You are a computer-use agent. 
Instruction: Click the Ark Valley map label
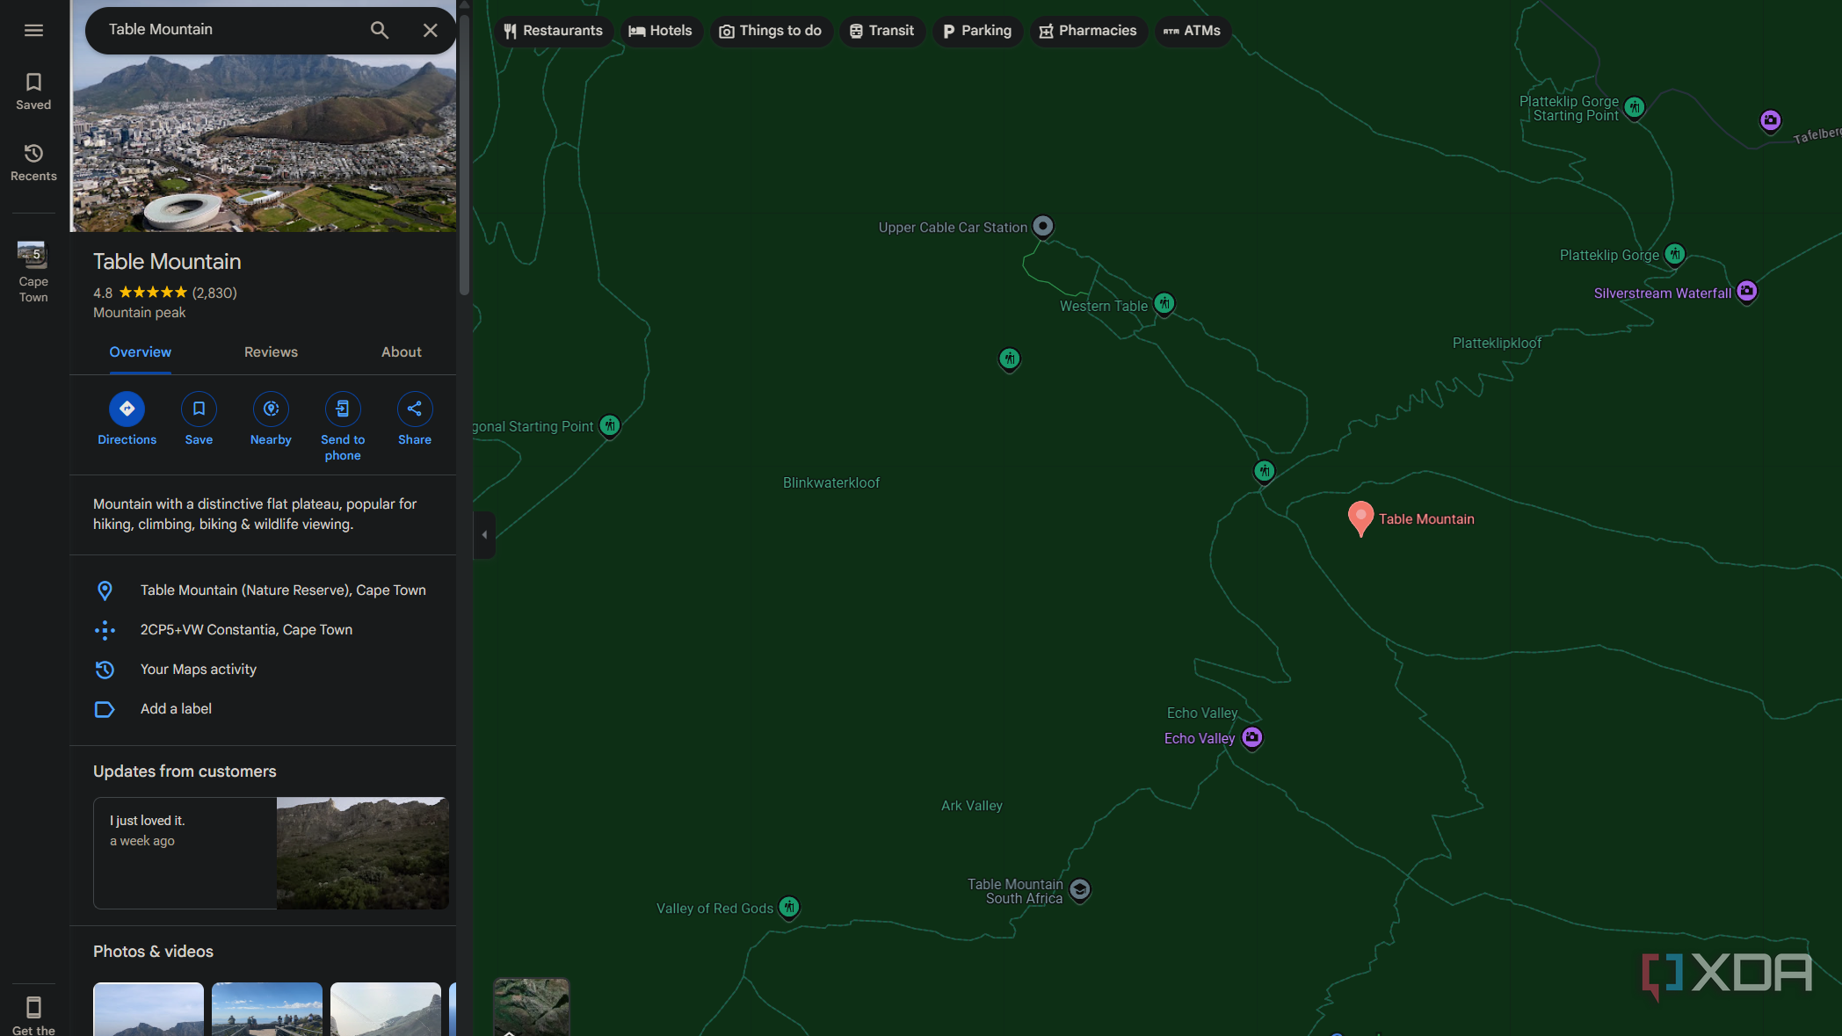point(972,806)
